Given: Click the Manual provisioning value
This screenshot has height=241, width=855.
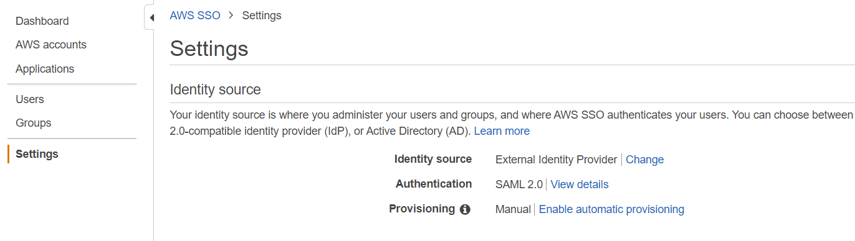Looking at the screenshot, I should tap(513, 209).
